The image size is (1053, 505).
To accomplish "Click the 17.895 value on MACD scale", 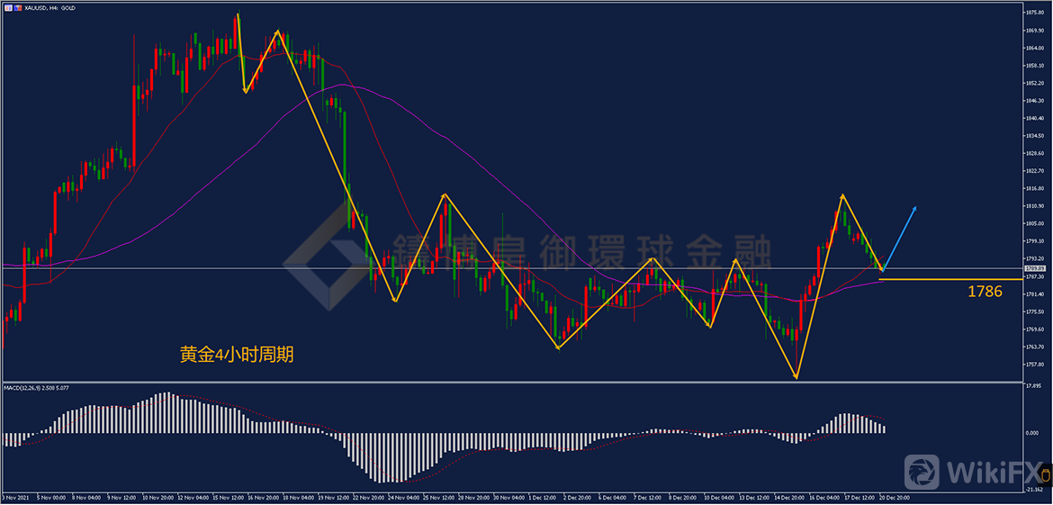I will click(x=1035, y=386).
